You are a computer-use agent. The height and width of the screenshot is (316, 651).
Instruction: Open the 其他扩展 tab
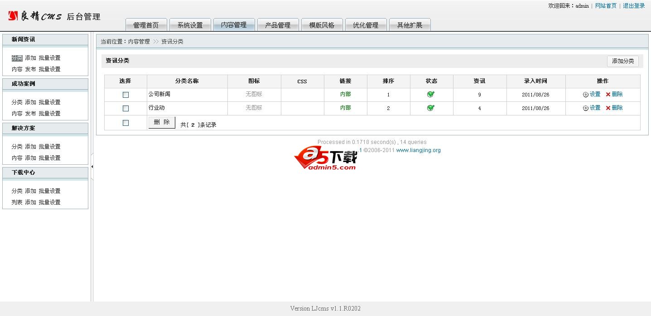(x=410, y=25)
